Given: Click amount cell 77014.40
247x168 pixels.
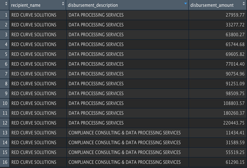Looking at the screenshot, I should click(x=217, y=64).
